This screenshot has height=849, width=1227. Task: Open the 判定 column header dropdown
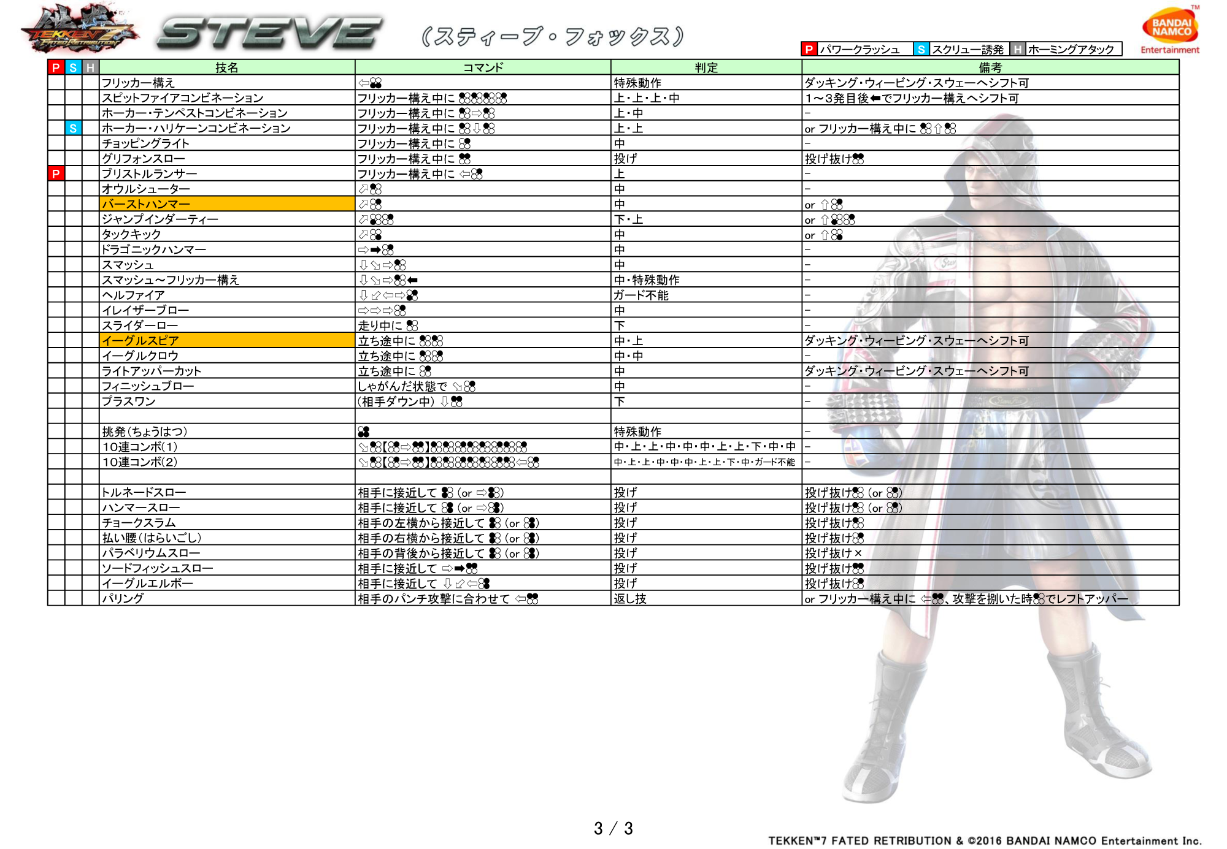coord(704,68)
